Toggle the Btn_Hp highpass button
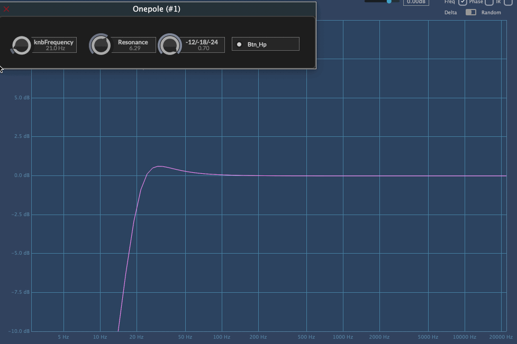 pyautogui.click(x=266, y=44)
